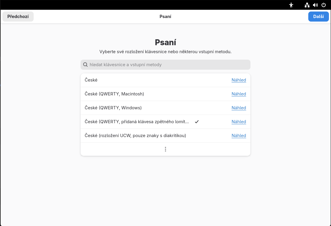This screenshot has width=331, height=226.
Task: Open the volume speaker icon
Action: [x=315, y=5]
